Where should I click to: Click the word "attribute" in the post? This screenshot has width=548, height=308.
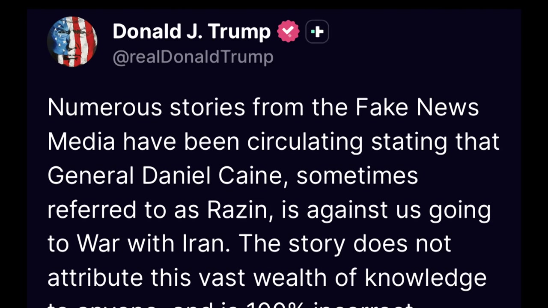(x=95, y=278)
